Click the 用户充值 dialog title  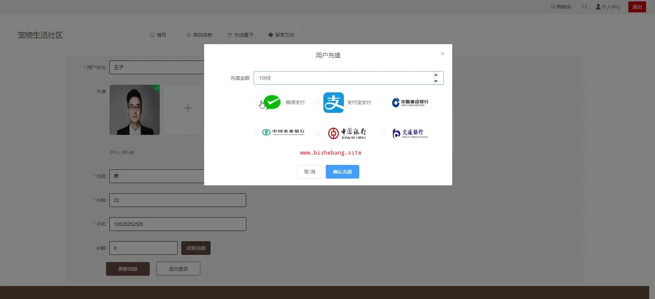[328, 55]
